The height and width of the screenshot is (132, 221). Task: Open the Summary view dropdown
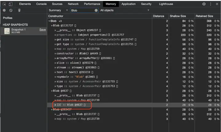click(58, 10)
